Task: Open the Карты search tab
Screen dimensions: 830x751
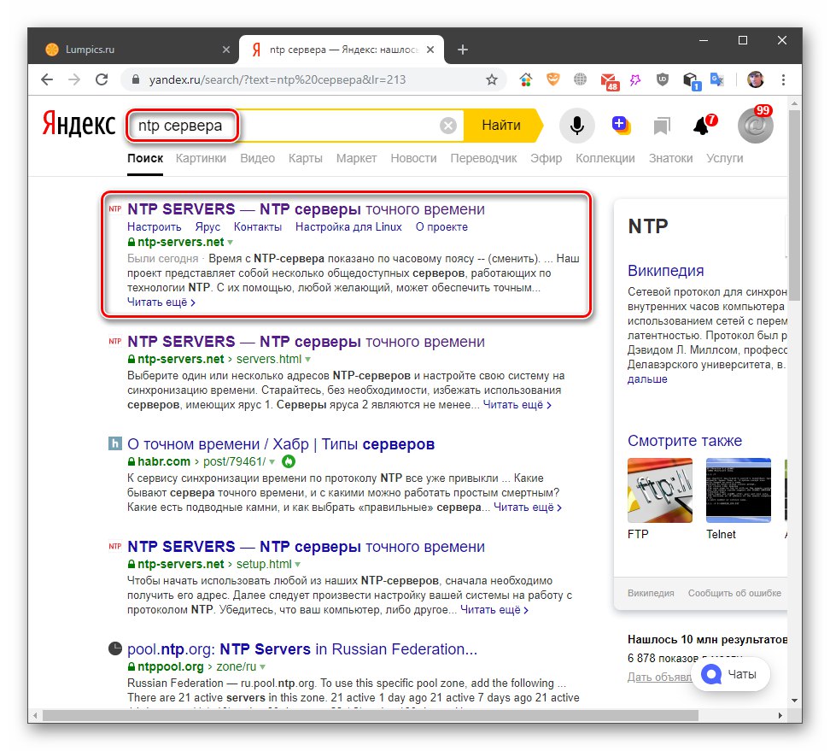Action: click(x=306, y=158)
